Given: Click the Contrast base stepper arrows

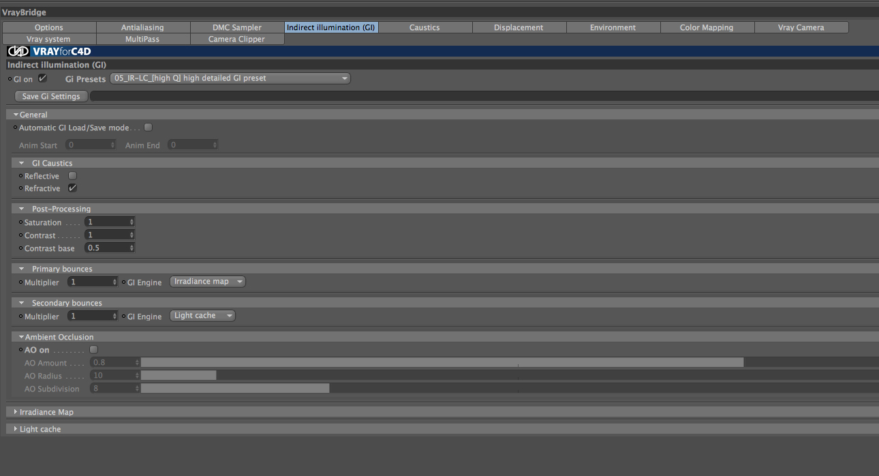Looking at the screenshot, I should click(x=132, y=248).
